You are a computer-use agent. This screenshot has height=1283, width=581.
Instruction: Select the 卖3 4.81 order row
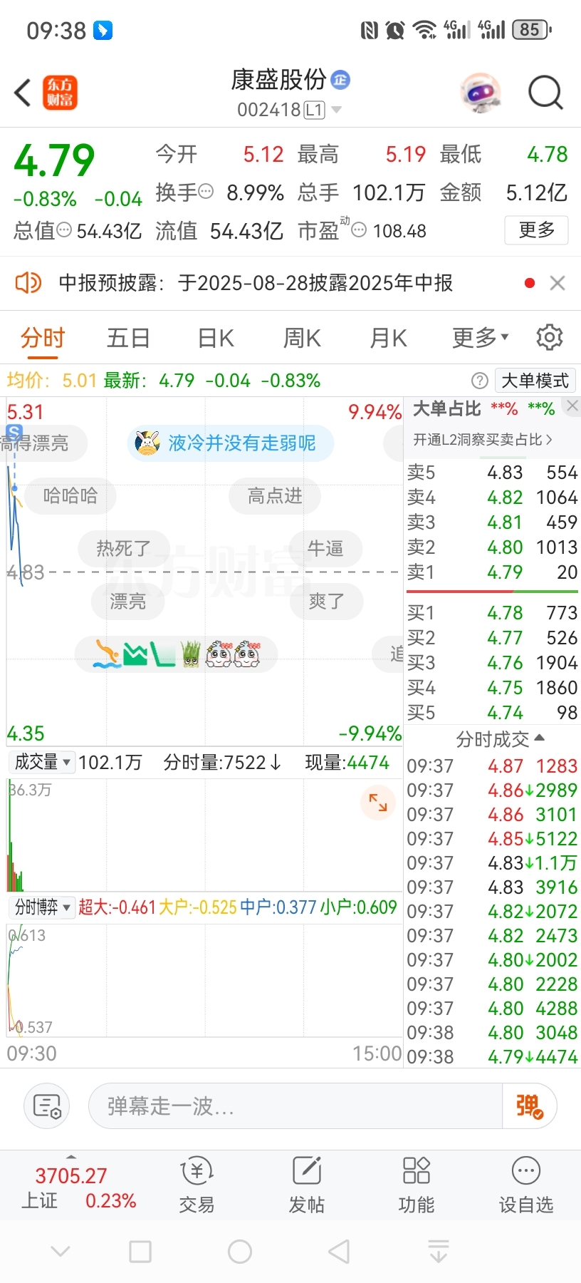click(x=492, y=522)
